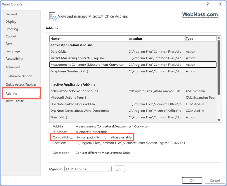Click the Go... button
The width and height of the screenshot is (227, 186).
pyautogui.click(x=119, y=169)
